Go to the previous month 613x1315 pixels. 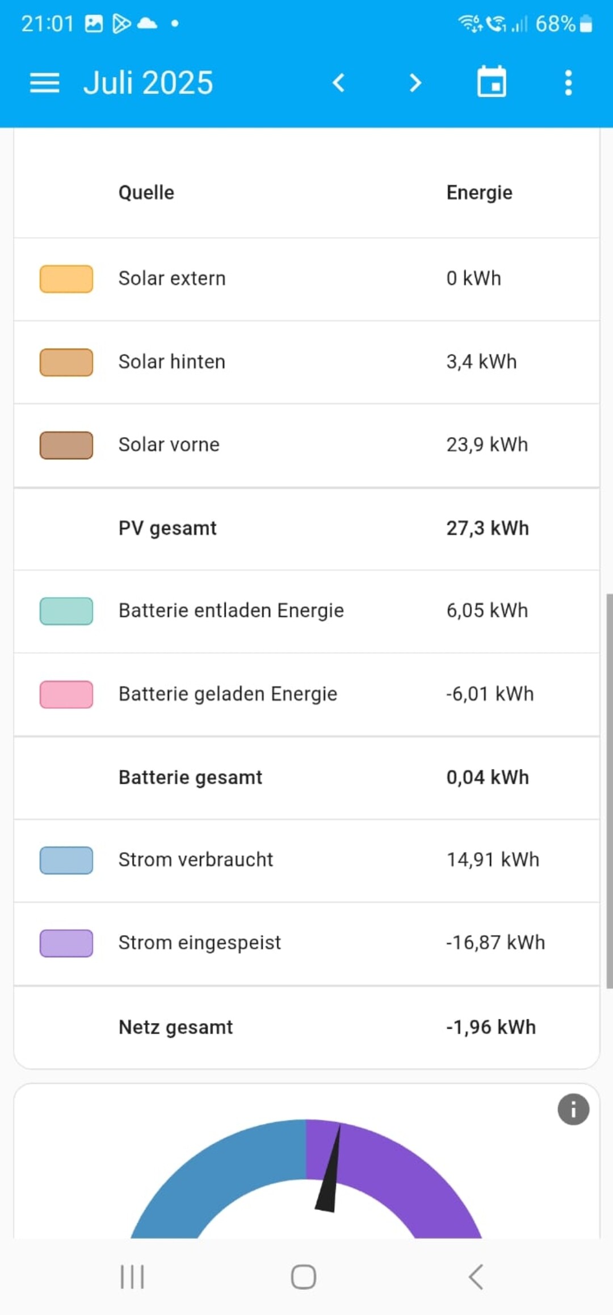click(339, 83)
